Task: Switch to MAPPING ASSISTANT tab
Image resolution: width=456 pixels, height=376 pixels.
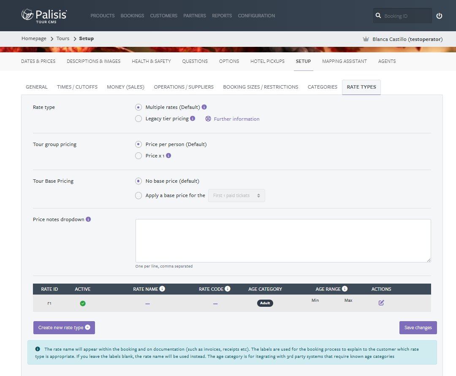Action: click(x=345, y=61)
